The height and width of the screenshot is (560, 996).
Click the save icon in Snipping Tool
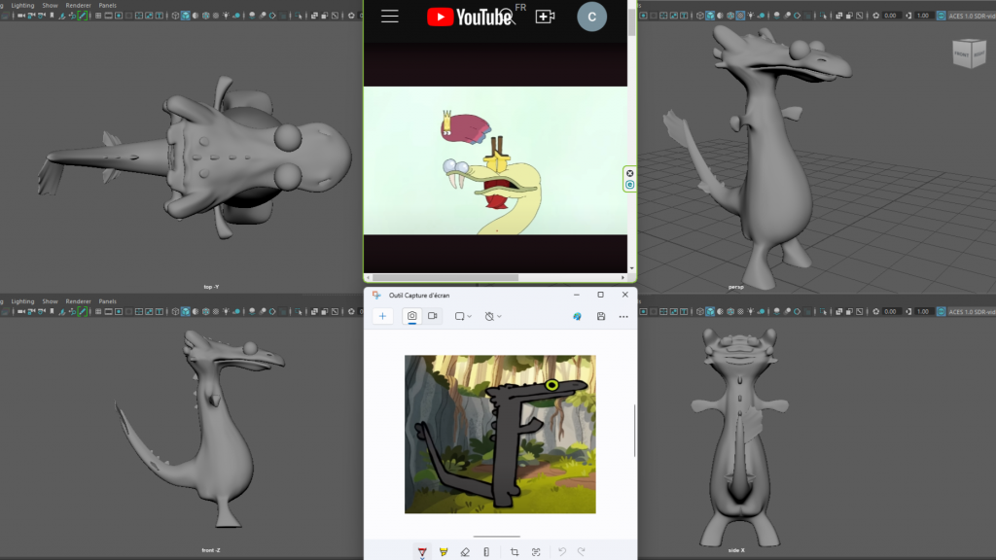click(601, 316)
